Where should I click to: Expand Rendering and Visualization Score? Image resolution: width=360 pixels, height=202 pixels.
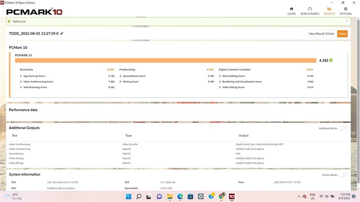coord(220,82)
